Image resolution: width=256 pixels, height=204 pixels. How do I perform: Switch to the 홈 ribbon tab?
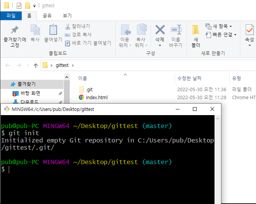tap(29, 16)
